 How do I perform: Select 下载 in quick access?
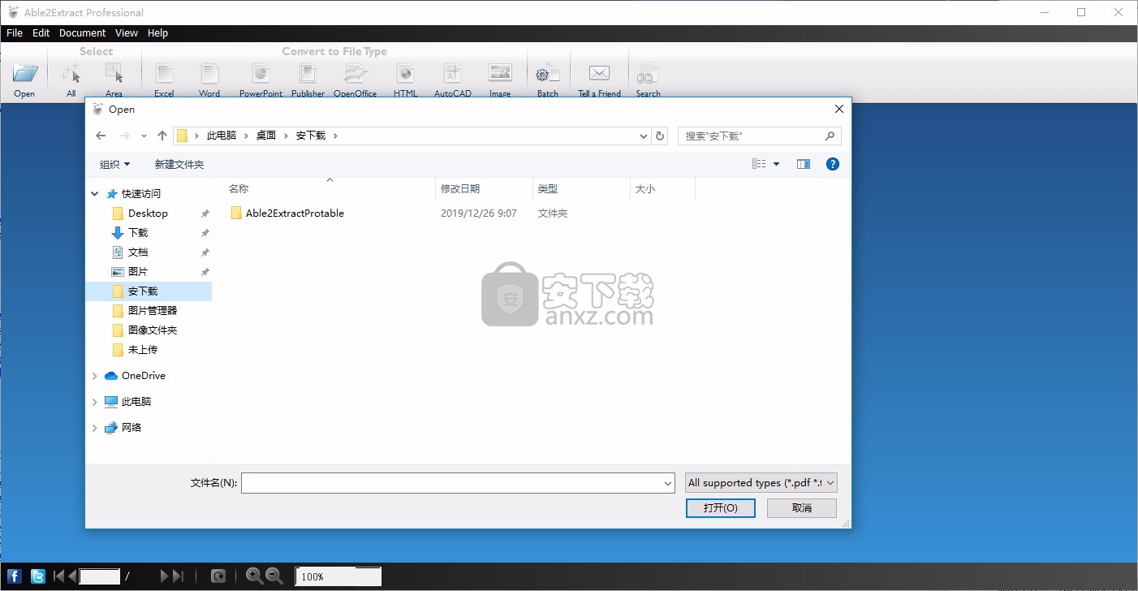(138, 233)
